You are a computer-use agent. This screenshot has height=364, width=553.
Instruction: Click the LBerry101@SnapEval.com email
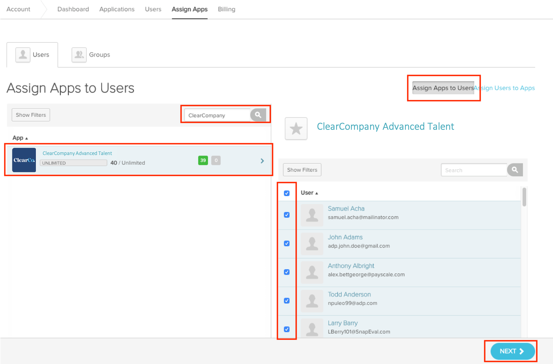[x=359, y=332]
